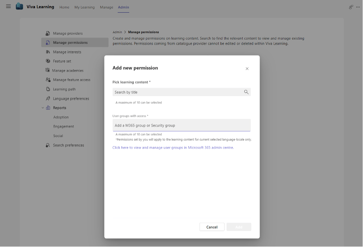Open Search preferences page
This screenshot has width=363, height=247.
69,145
